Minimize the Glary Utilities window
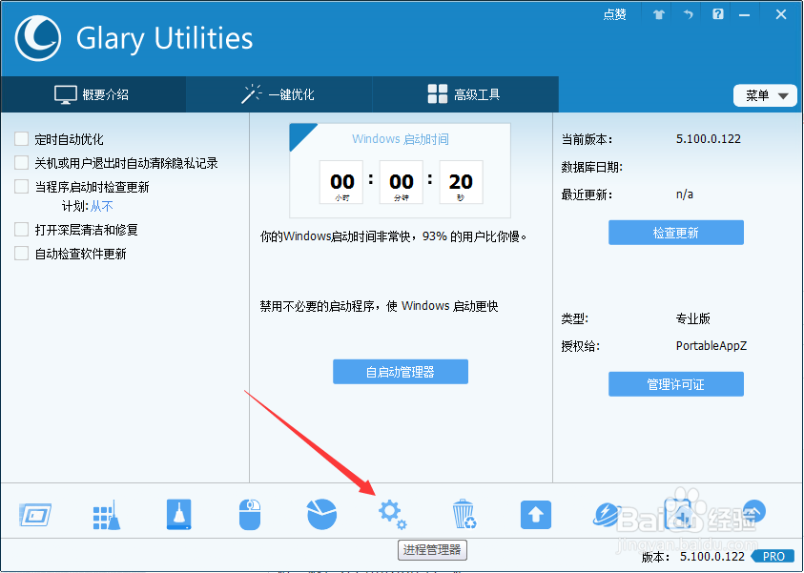This screenshot has width=804, height=573. pyautogui.click(x=745, y=15)
